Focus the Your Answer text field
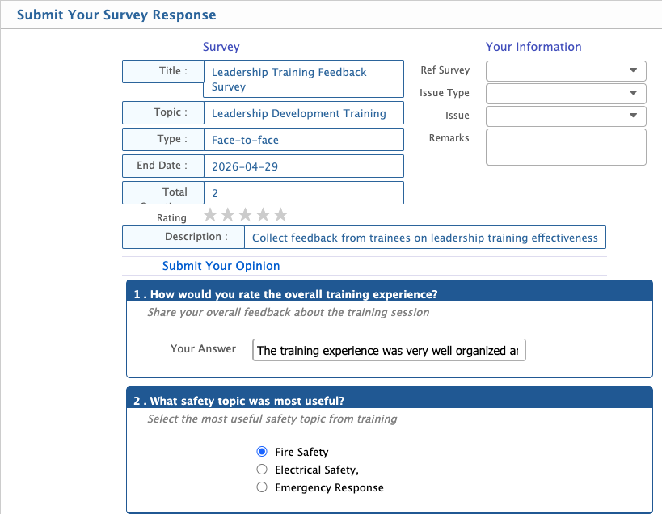Image resolution: width=662 pixels, height=514 pixels. (389, 350)
